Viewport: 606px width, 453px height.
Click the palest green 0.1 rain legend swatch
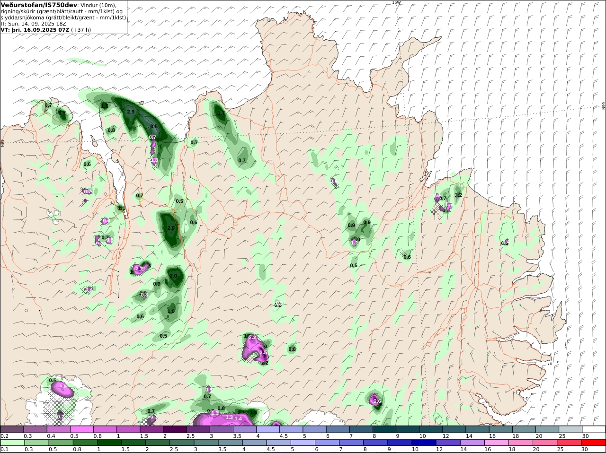tap(12, 443)
